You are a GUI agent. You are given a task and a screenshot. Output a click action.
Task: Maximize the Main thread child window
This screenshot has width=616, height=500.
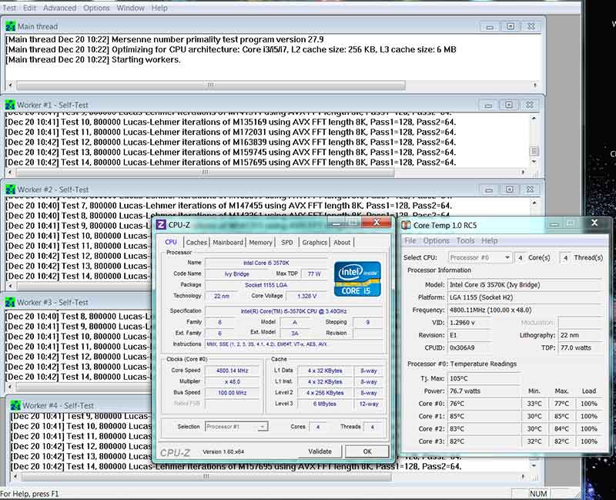coord(511,26)
